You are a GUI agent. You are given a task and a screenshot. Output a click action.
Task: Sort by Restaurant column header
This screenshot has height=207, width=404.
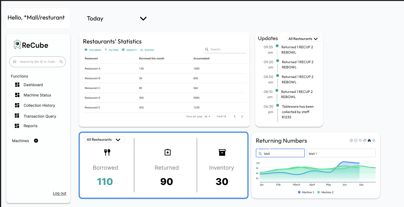91,58
